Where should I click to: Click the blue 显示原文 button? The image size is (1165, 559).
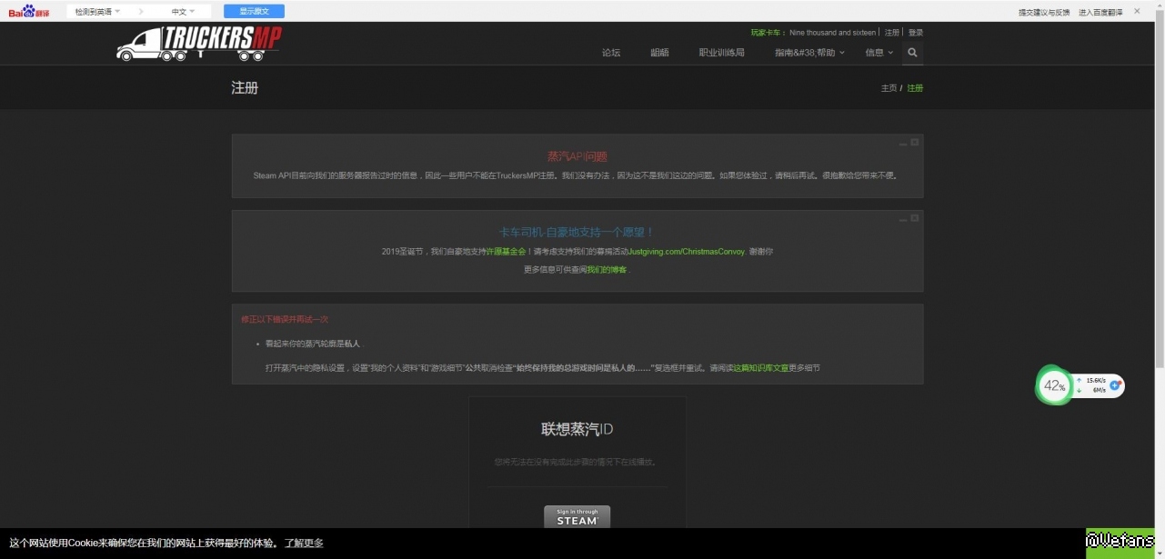coord(254,12)
